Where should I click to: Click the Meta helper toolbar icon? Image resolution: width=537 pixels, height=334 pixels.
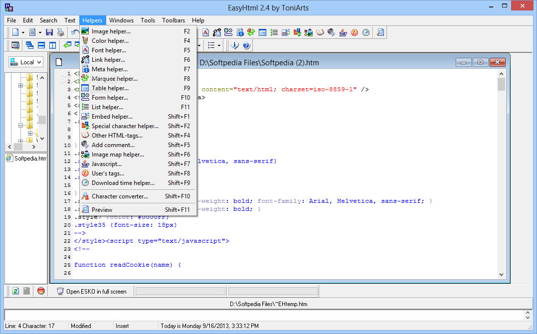pyautogui.click(x=240, y=32)
